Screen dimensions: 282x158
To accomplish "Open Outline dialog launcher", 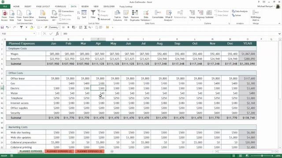I will click(x=229, y=23).
